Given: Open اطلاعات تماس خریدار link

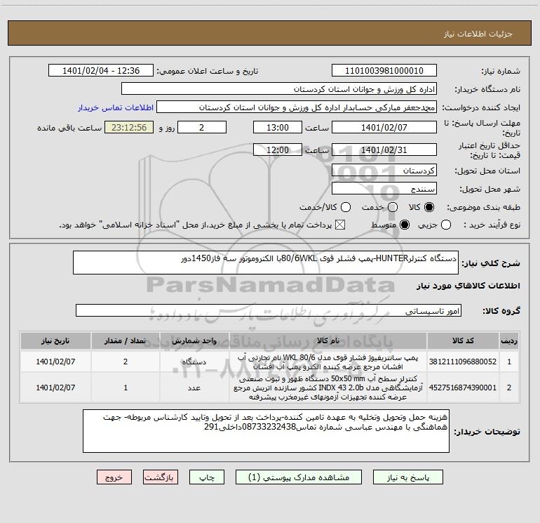Looking at the screenshot, I should (x=116, y=107).
